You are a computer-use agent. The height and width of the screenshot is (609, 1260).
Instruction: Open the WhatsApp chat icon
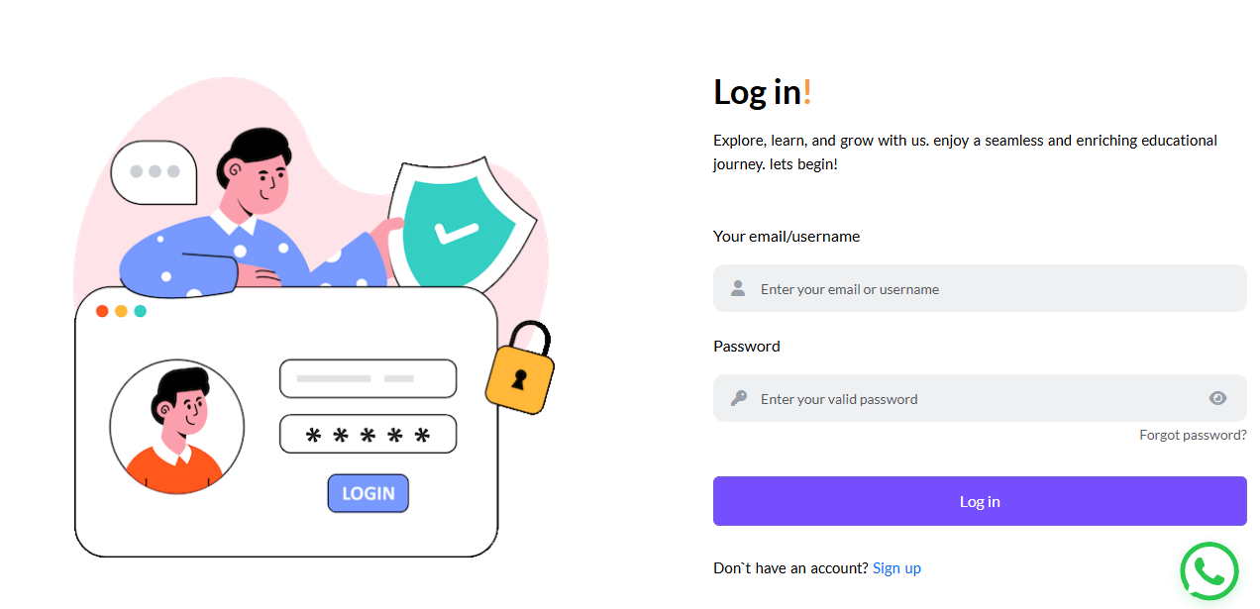point(1209,571)
